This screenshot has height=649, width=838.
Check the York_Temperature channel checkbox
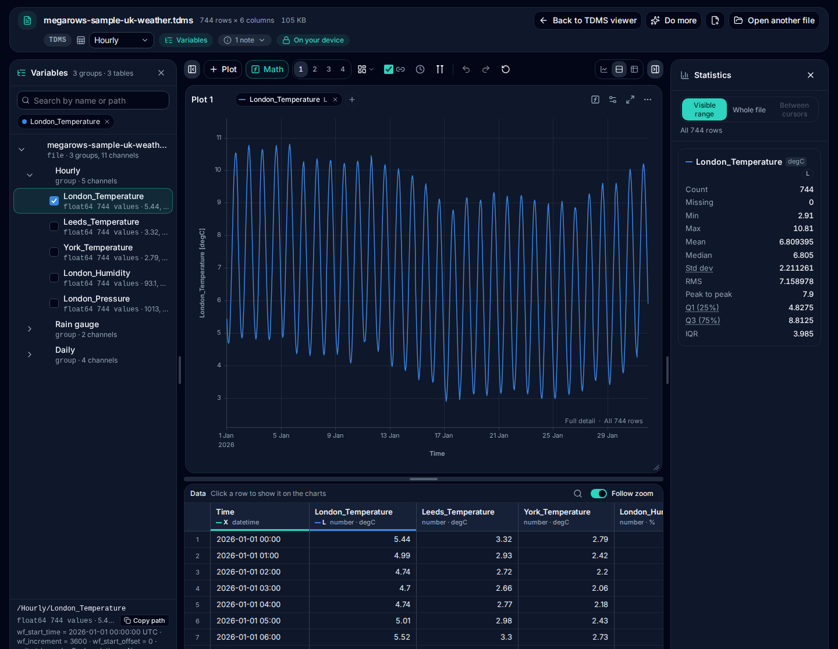54,252
